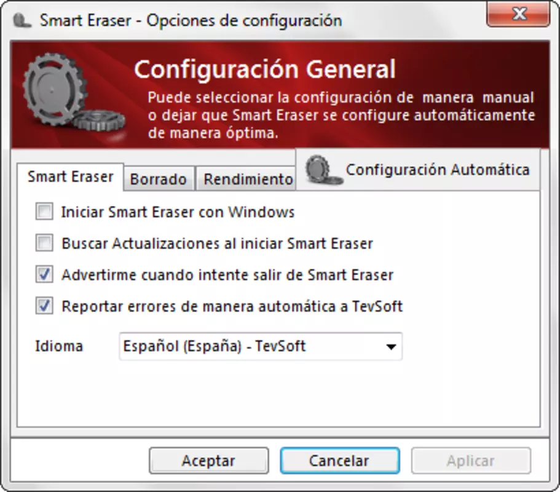Select the Smart Eraser tab
This screenshot has width=560, height=492.
(70, 177)
